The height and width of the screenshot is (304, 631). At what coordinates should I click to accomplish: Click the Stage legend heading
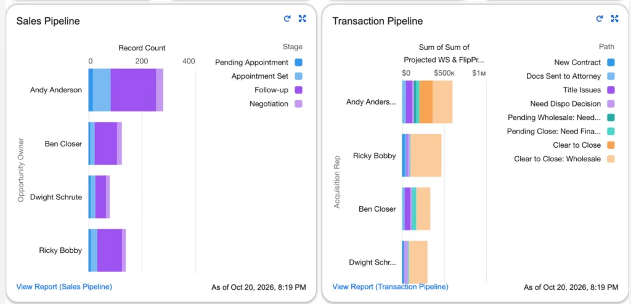293,47
